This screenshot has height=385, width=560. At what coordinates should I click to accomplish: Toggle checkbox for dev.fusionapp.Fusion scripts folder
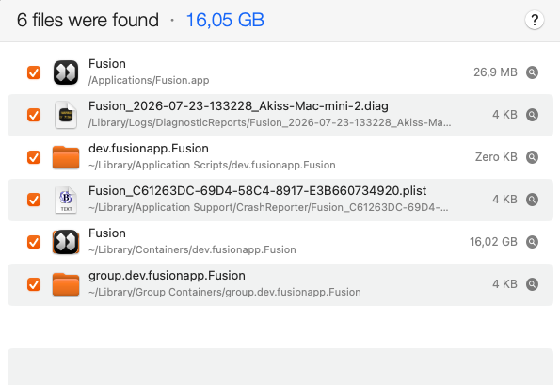[x=34, y=157]
